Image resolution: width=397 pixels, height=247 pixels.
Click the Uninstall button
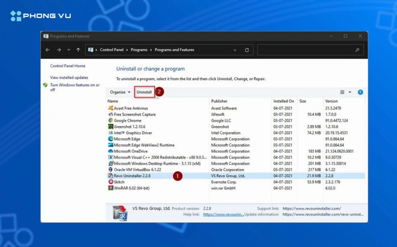pyautogui.click(x=144, y=92)
